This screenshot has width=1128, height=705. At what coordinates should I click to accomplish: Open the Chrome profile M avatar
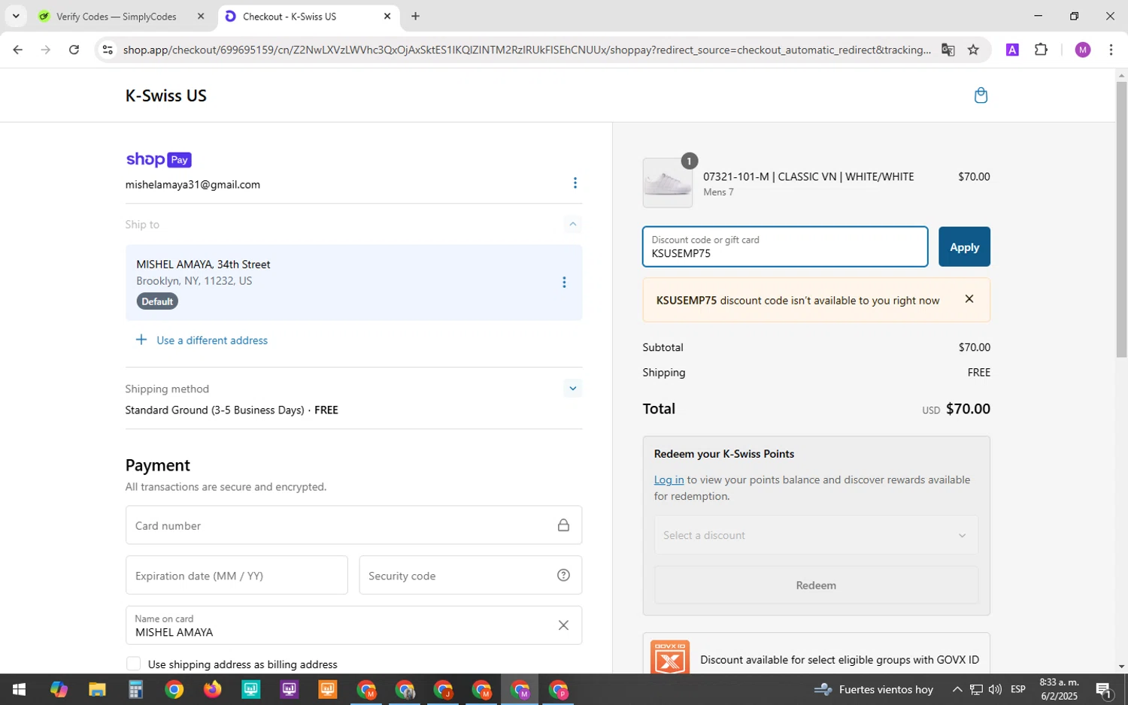[1083, 50]
